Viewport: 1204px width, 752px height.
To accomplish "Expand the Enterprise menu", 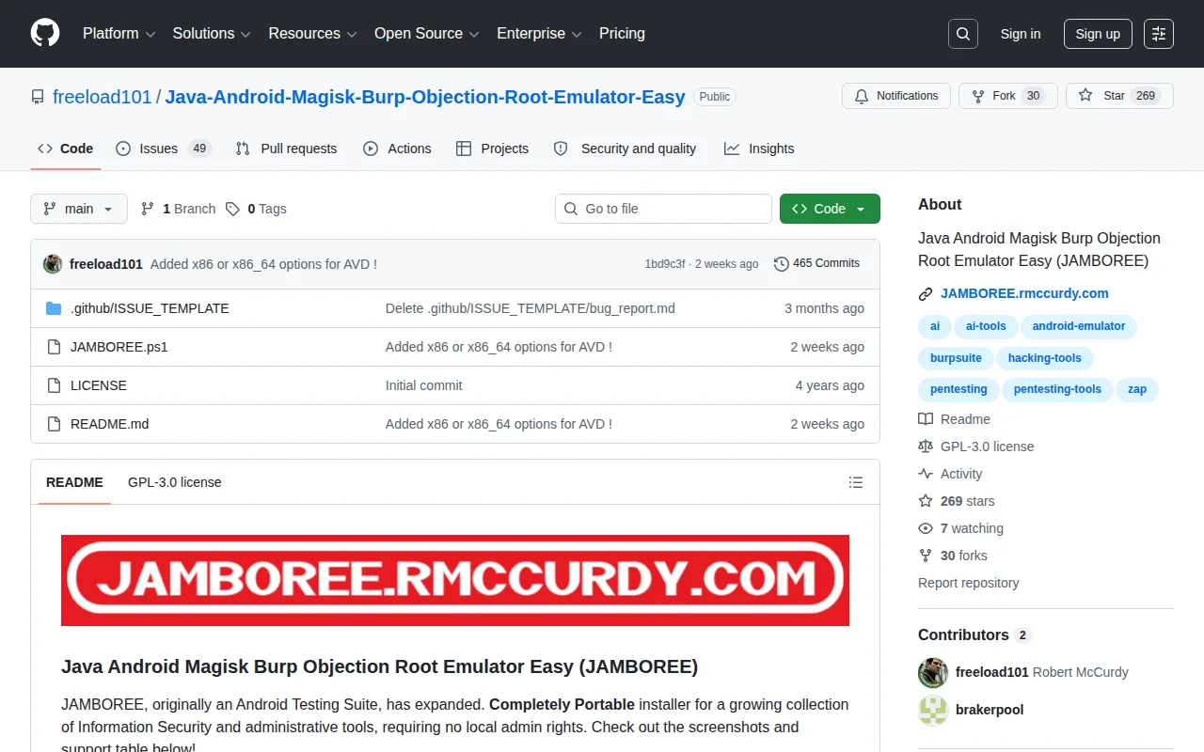I will tap(540, 34).
